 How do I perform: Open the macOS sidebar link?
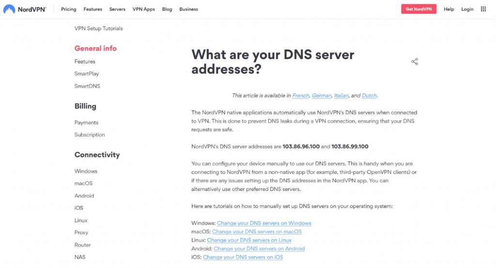point(83,183)
